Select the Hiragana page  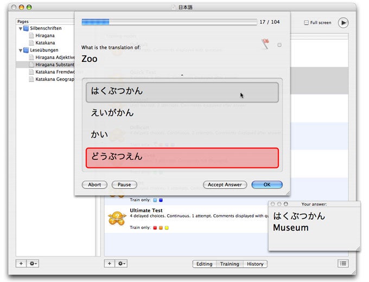point(45,35)
